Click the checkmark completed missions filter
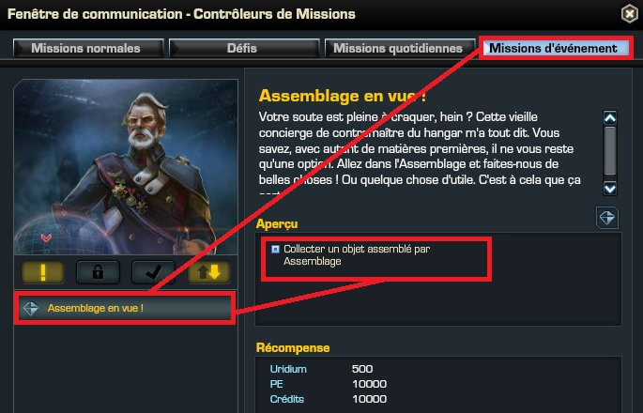Viewport: 643px width, 413px height. (153, 272)
